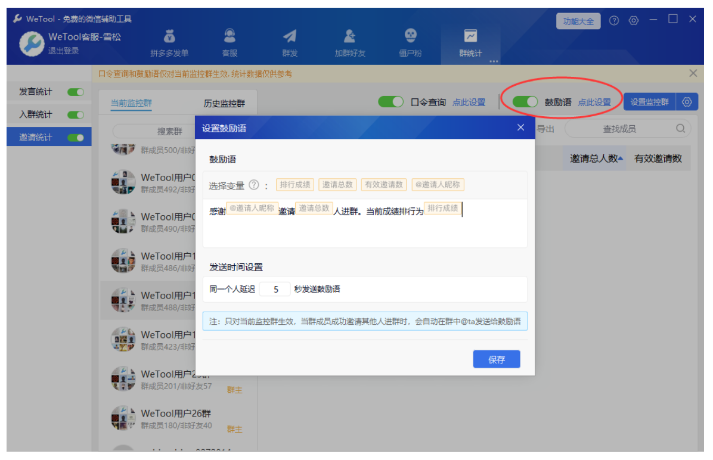Image resolution: width=713 pixels, height=460 pixels.
Task: Select group with 群成员423
Action: (148, 340)
